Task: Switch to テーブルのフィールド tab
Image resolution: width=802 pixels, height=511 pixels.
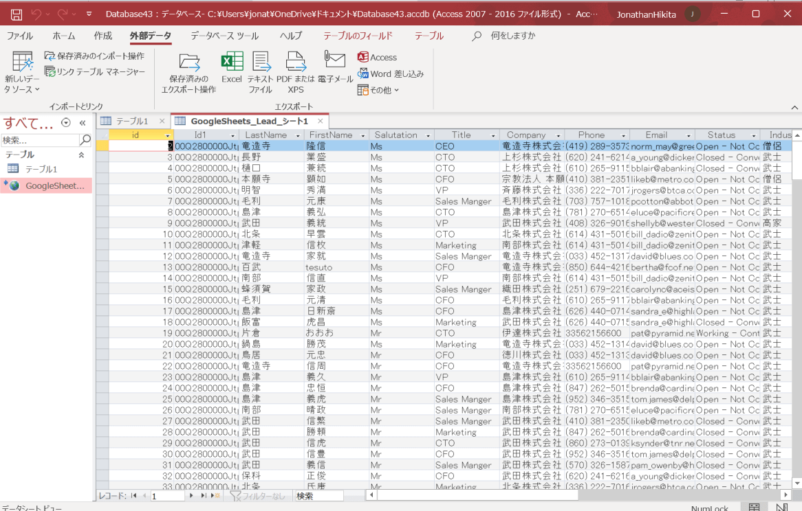Action: point(358,36)
